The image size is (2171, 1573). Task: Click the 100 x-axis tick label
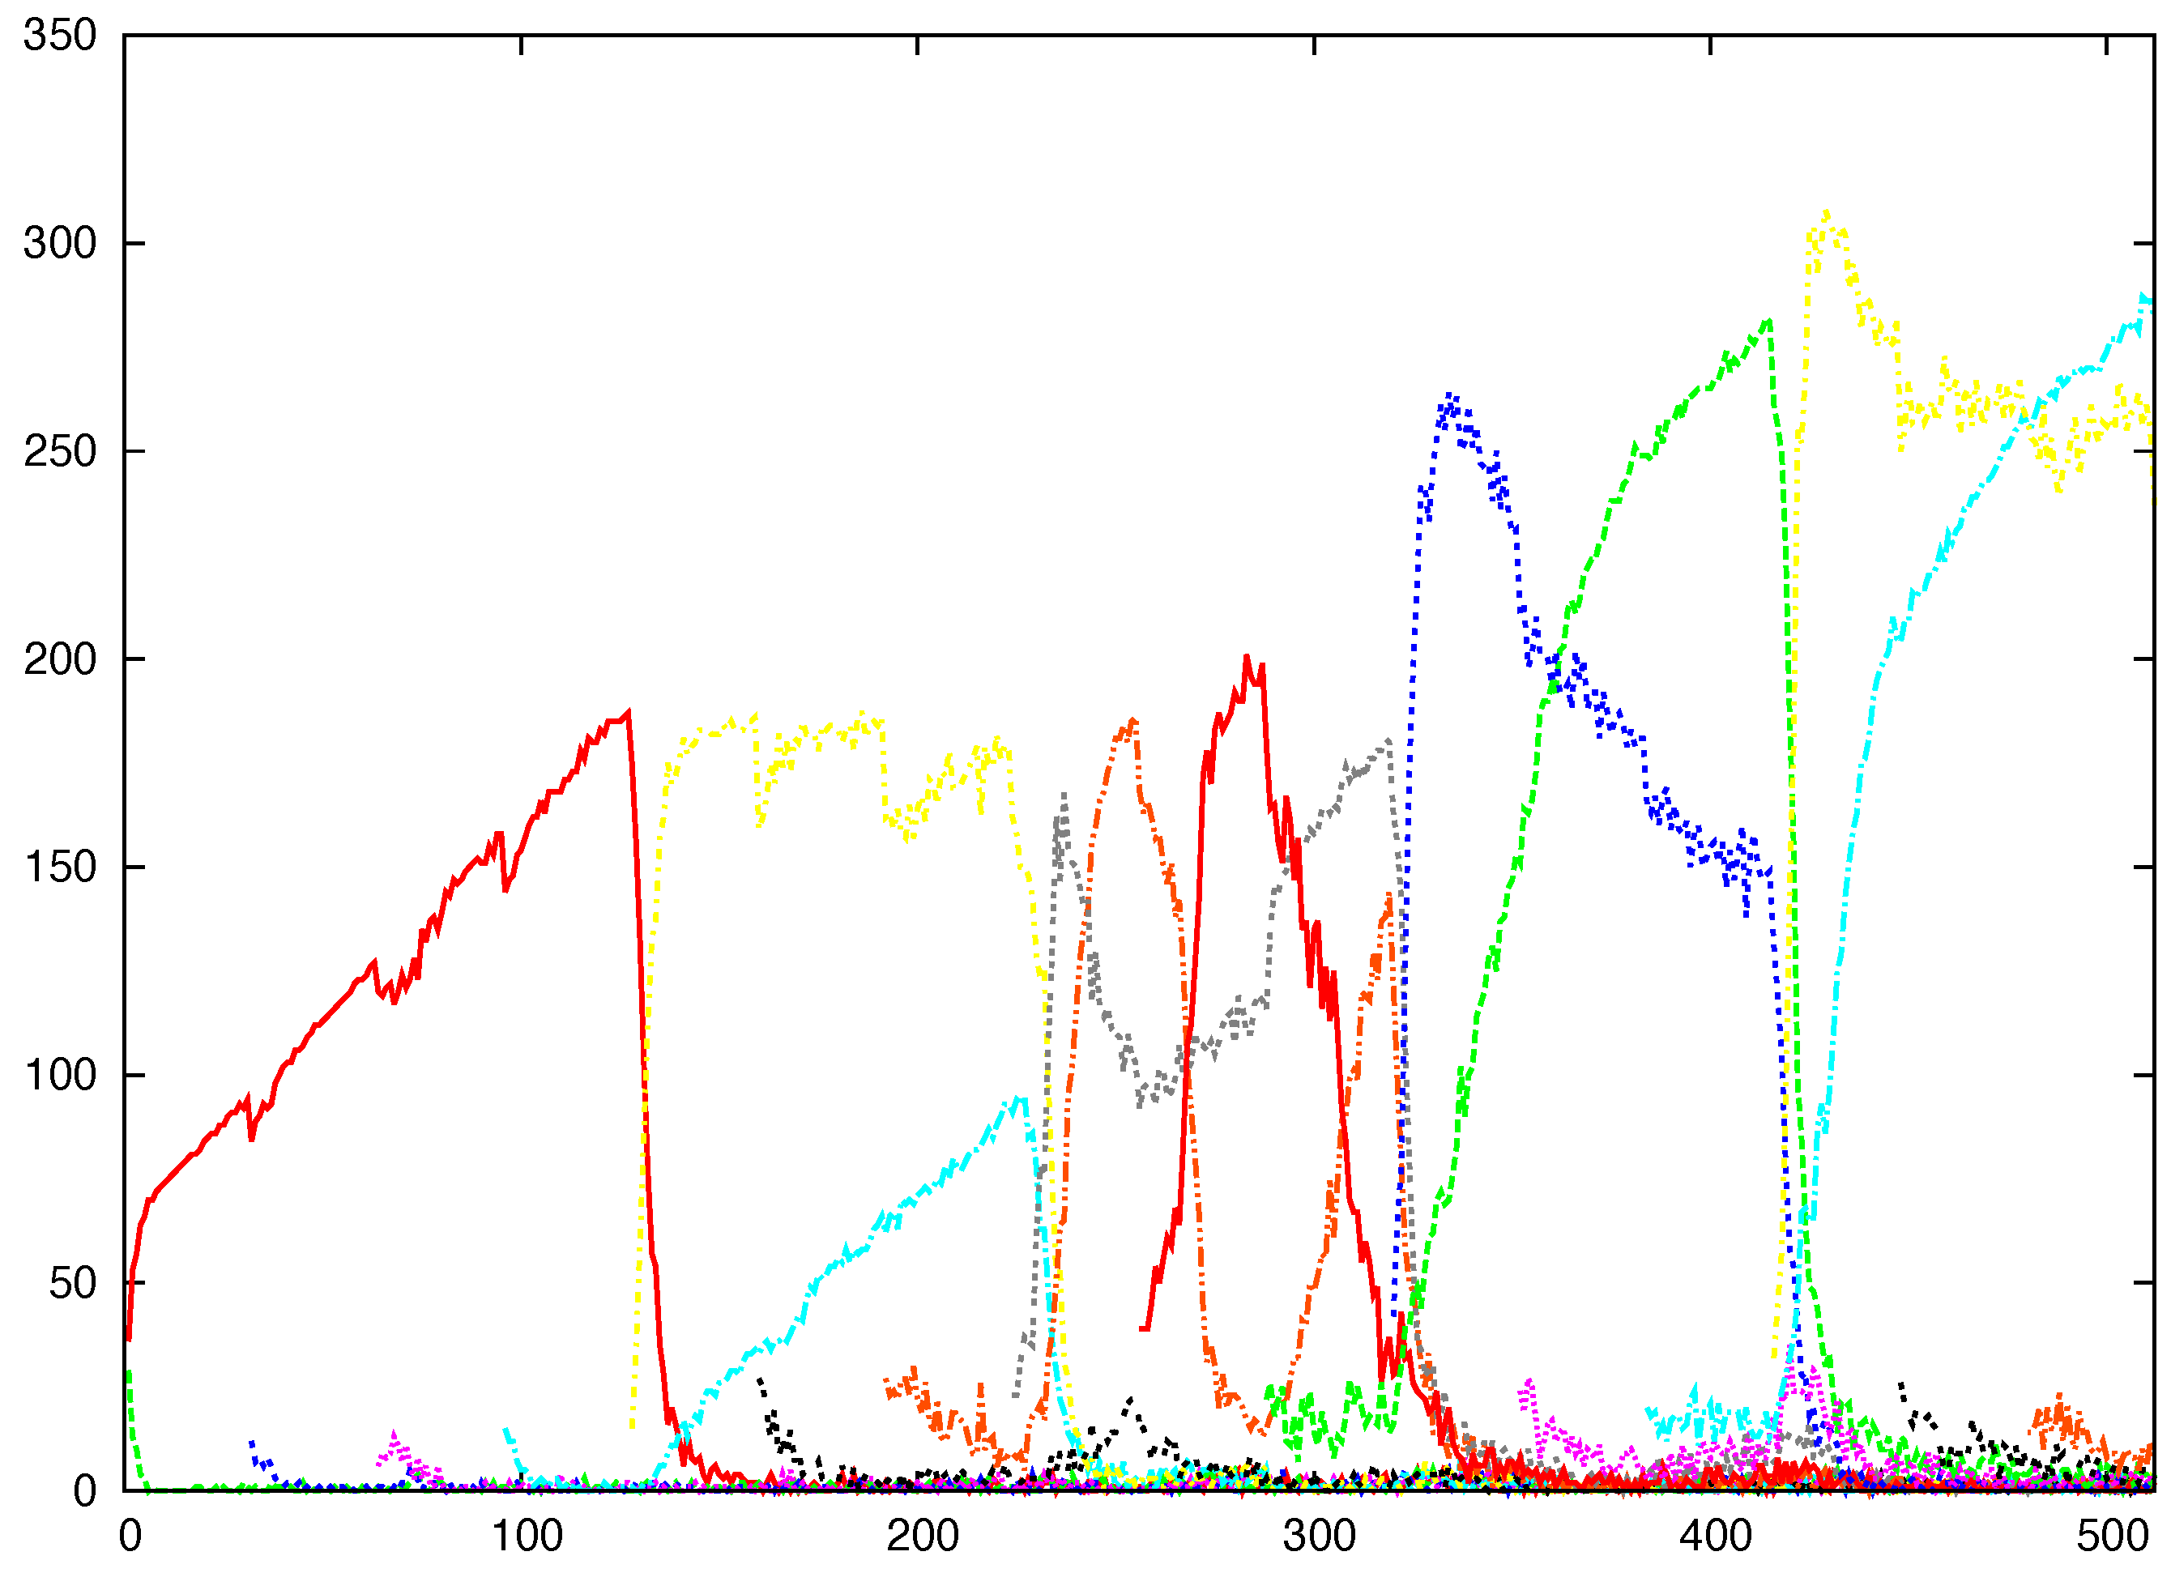coord(527,1537)
